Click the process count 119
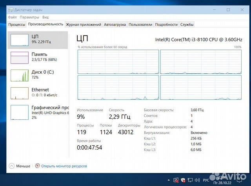Viewport: 251px width, 186px height. pos(82,132)
